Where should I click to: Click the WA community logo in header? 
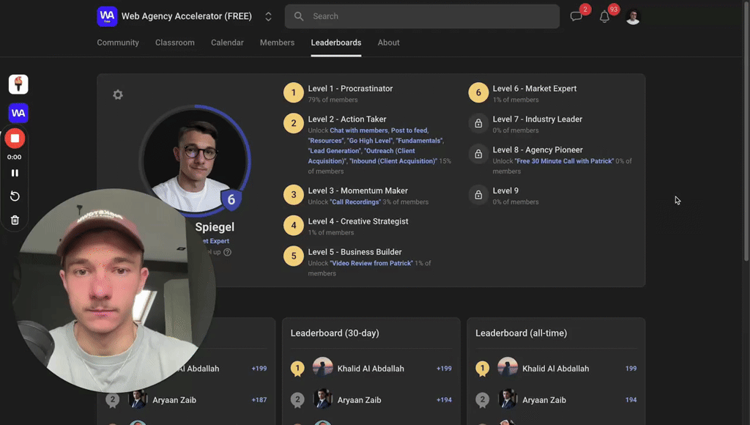click(x=107, y=16)
